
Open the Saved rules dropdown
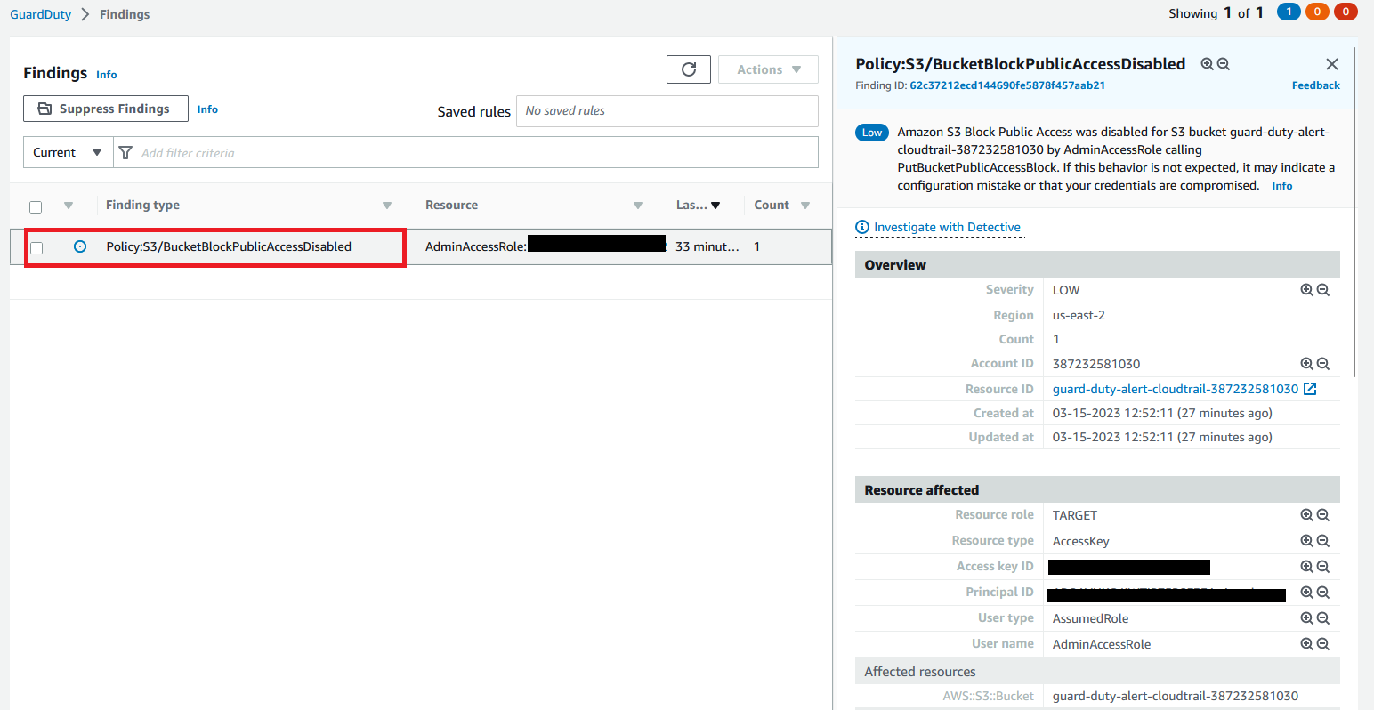(667, 110)
